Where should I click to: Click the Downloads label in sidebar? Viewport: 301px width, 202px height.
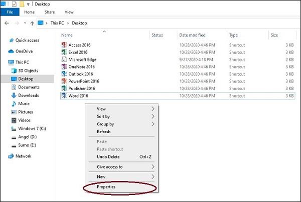click(29, 95)
